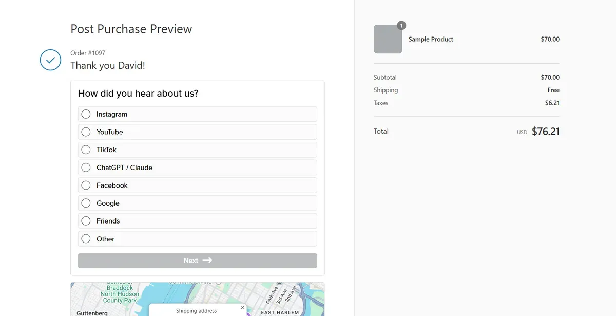Select the Instagram radio option
The height and width of the screenshot is (316, 616).
tap(197, 114)
